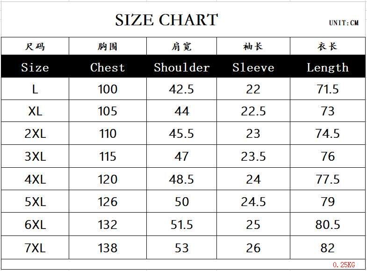This screenshot has height=271, width=367.
Task: Click the 衣长 header cell
Action: click(x=327, y=46)
